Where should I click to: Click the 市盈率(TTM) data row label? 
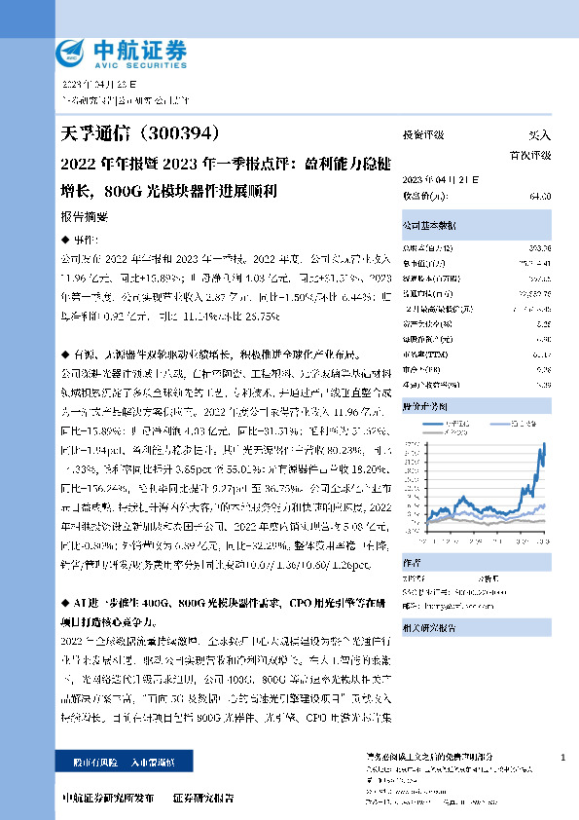point(425,354)
